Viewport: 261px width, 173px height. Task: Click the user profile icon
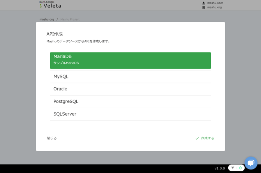pyautogui.click(x=203, y=3)
